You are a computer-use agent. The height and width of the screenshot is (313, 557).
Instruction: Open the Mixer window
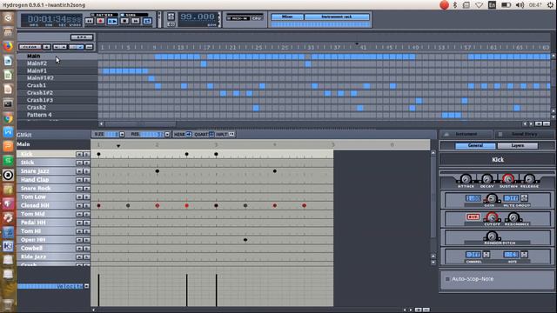pos(287,17)
